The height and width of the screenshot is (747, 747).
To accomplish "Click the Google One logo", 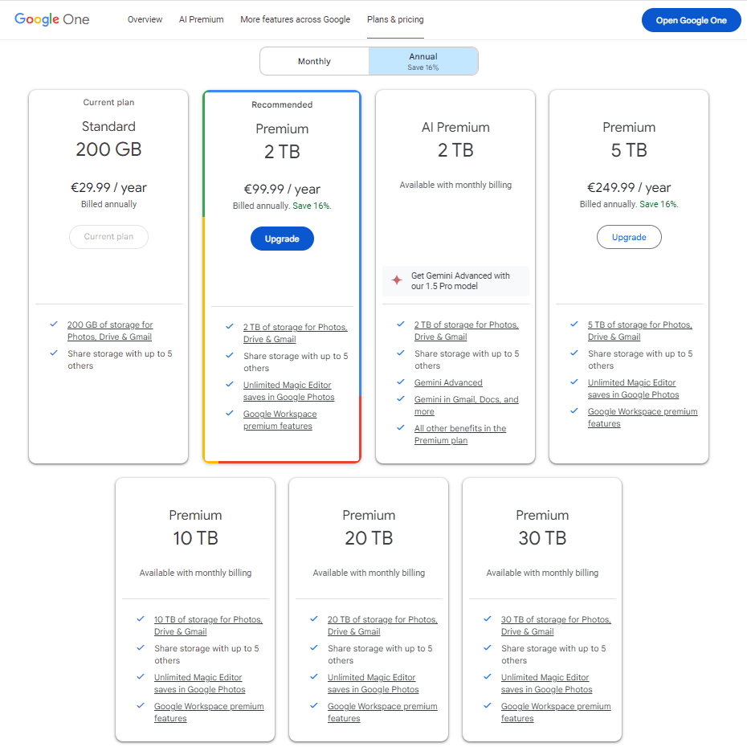I will pos(52,19).
